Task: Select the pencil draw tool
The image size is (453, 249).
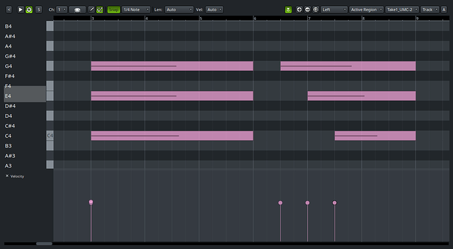Action: (x=91, y=10)
